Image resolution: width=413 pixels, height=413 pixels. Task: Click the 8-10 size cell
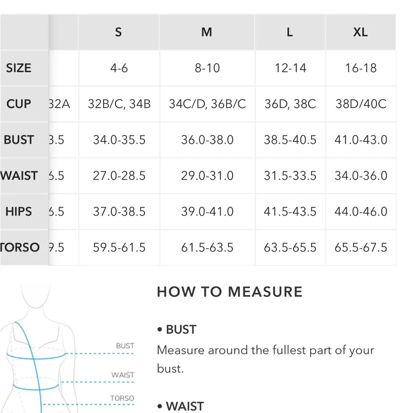[x=207, y=68]
